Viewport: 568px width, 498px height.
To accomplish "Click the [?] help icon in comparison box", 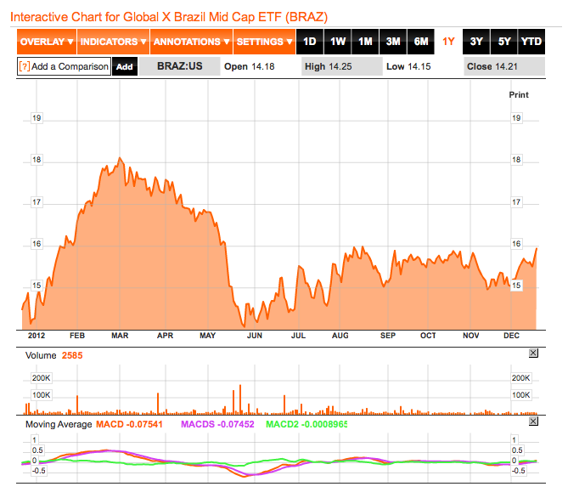I will click(25, 66).
